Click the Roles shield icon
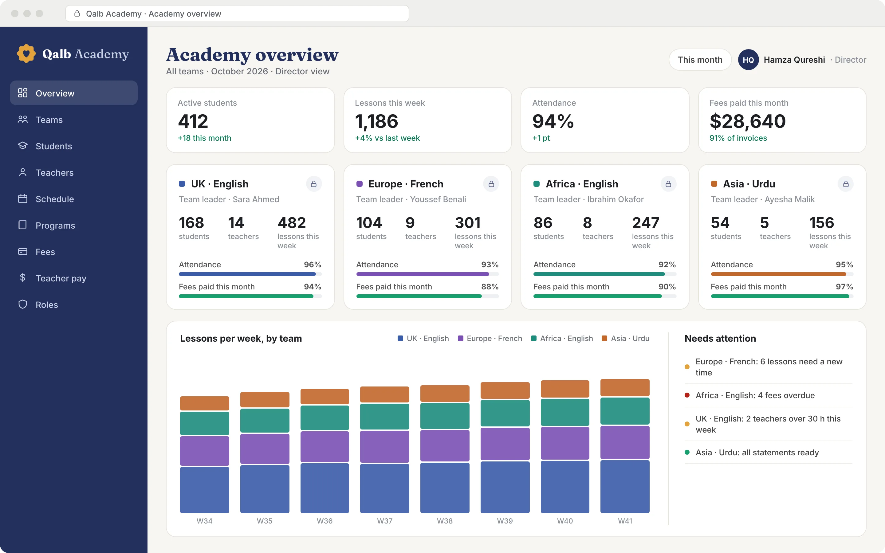Screen dimensions: 885x553 pyautogui.click(x=23, y=304)
